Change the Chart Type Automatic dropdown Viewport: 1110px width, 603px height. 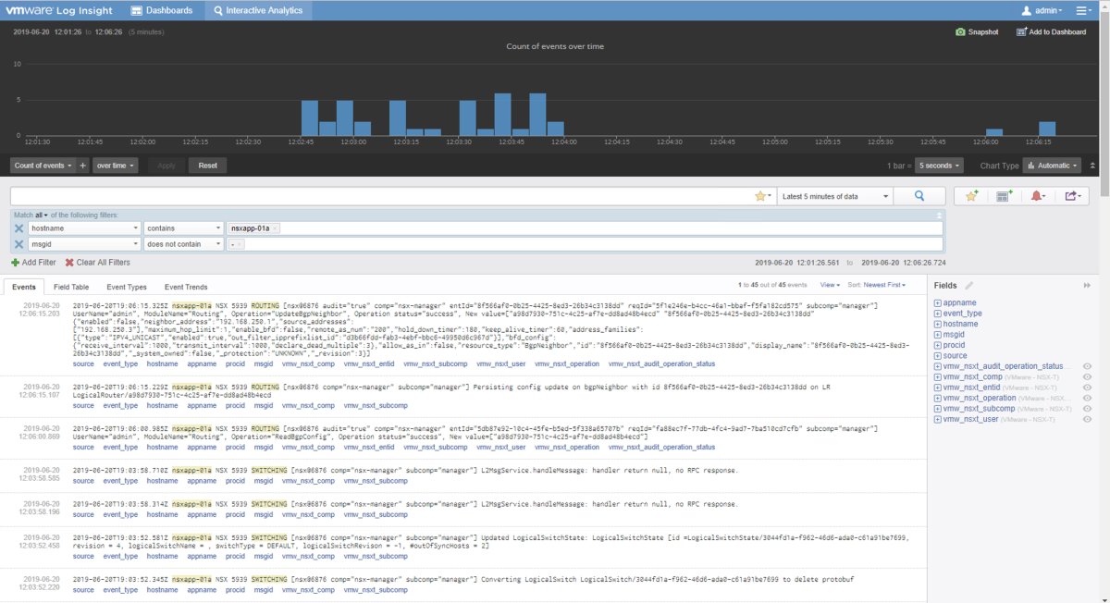click(1052, 165)
